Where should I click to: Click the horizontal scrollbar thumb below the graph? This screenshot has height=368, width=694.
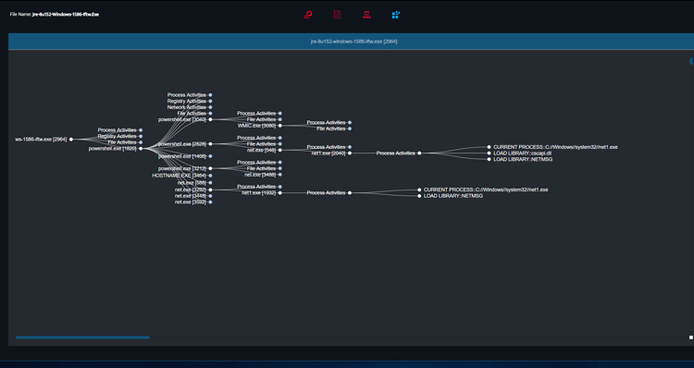pyautogui.click(x=82, y=337)
